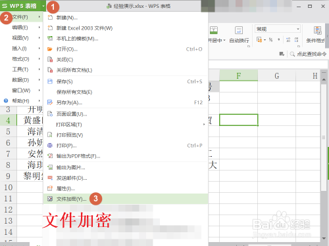Click the 页面设置(U) icon

50,114
